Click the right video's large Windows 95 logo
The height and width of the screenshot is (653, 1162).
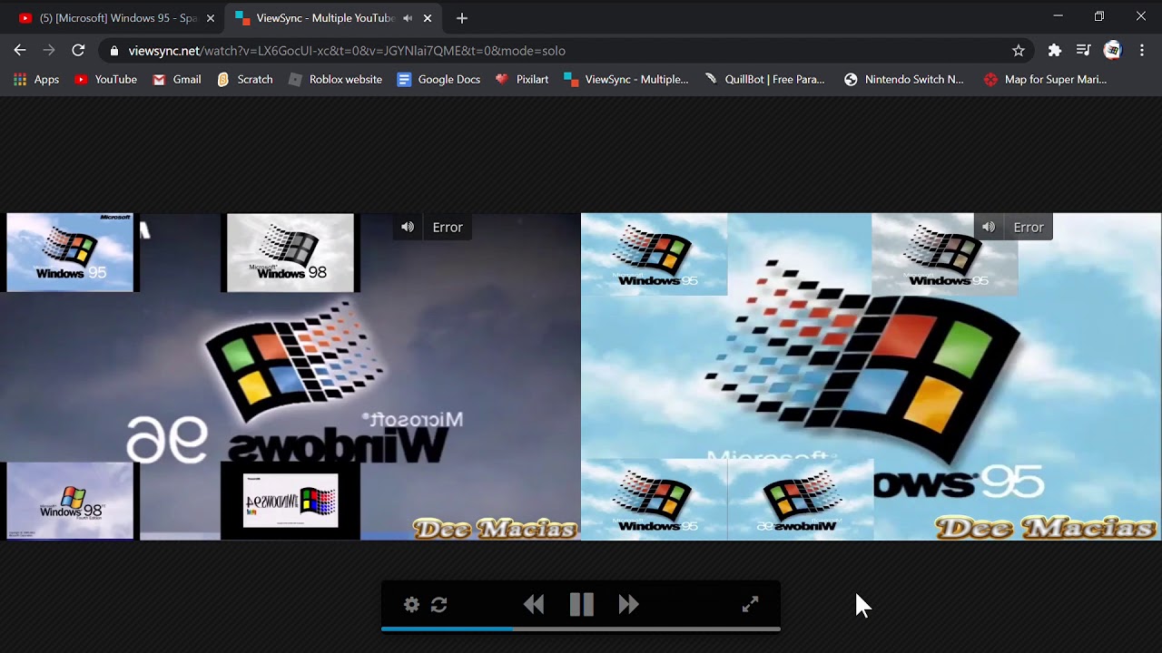(x=864, y=360)
